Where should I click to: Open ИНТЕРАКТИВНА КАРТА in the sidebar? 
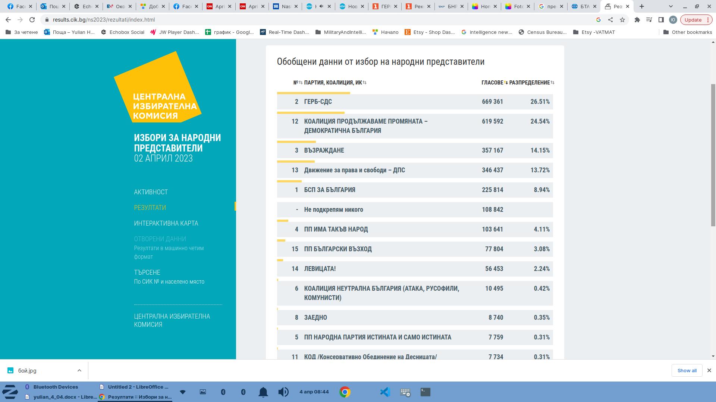pyautogui.click(x=166, y=223)
